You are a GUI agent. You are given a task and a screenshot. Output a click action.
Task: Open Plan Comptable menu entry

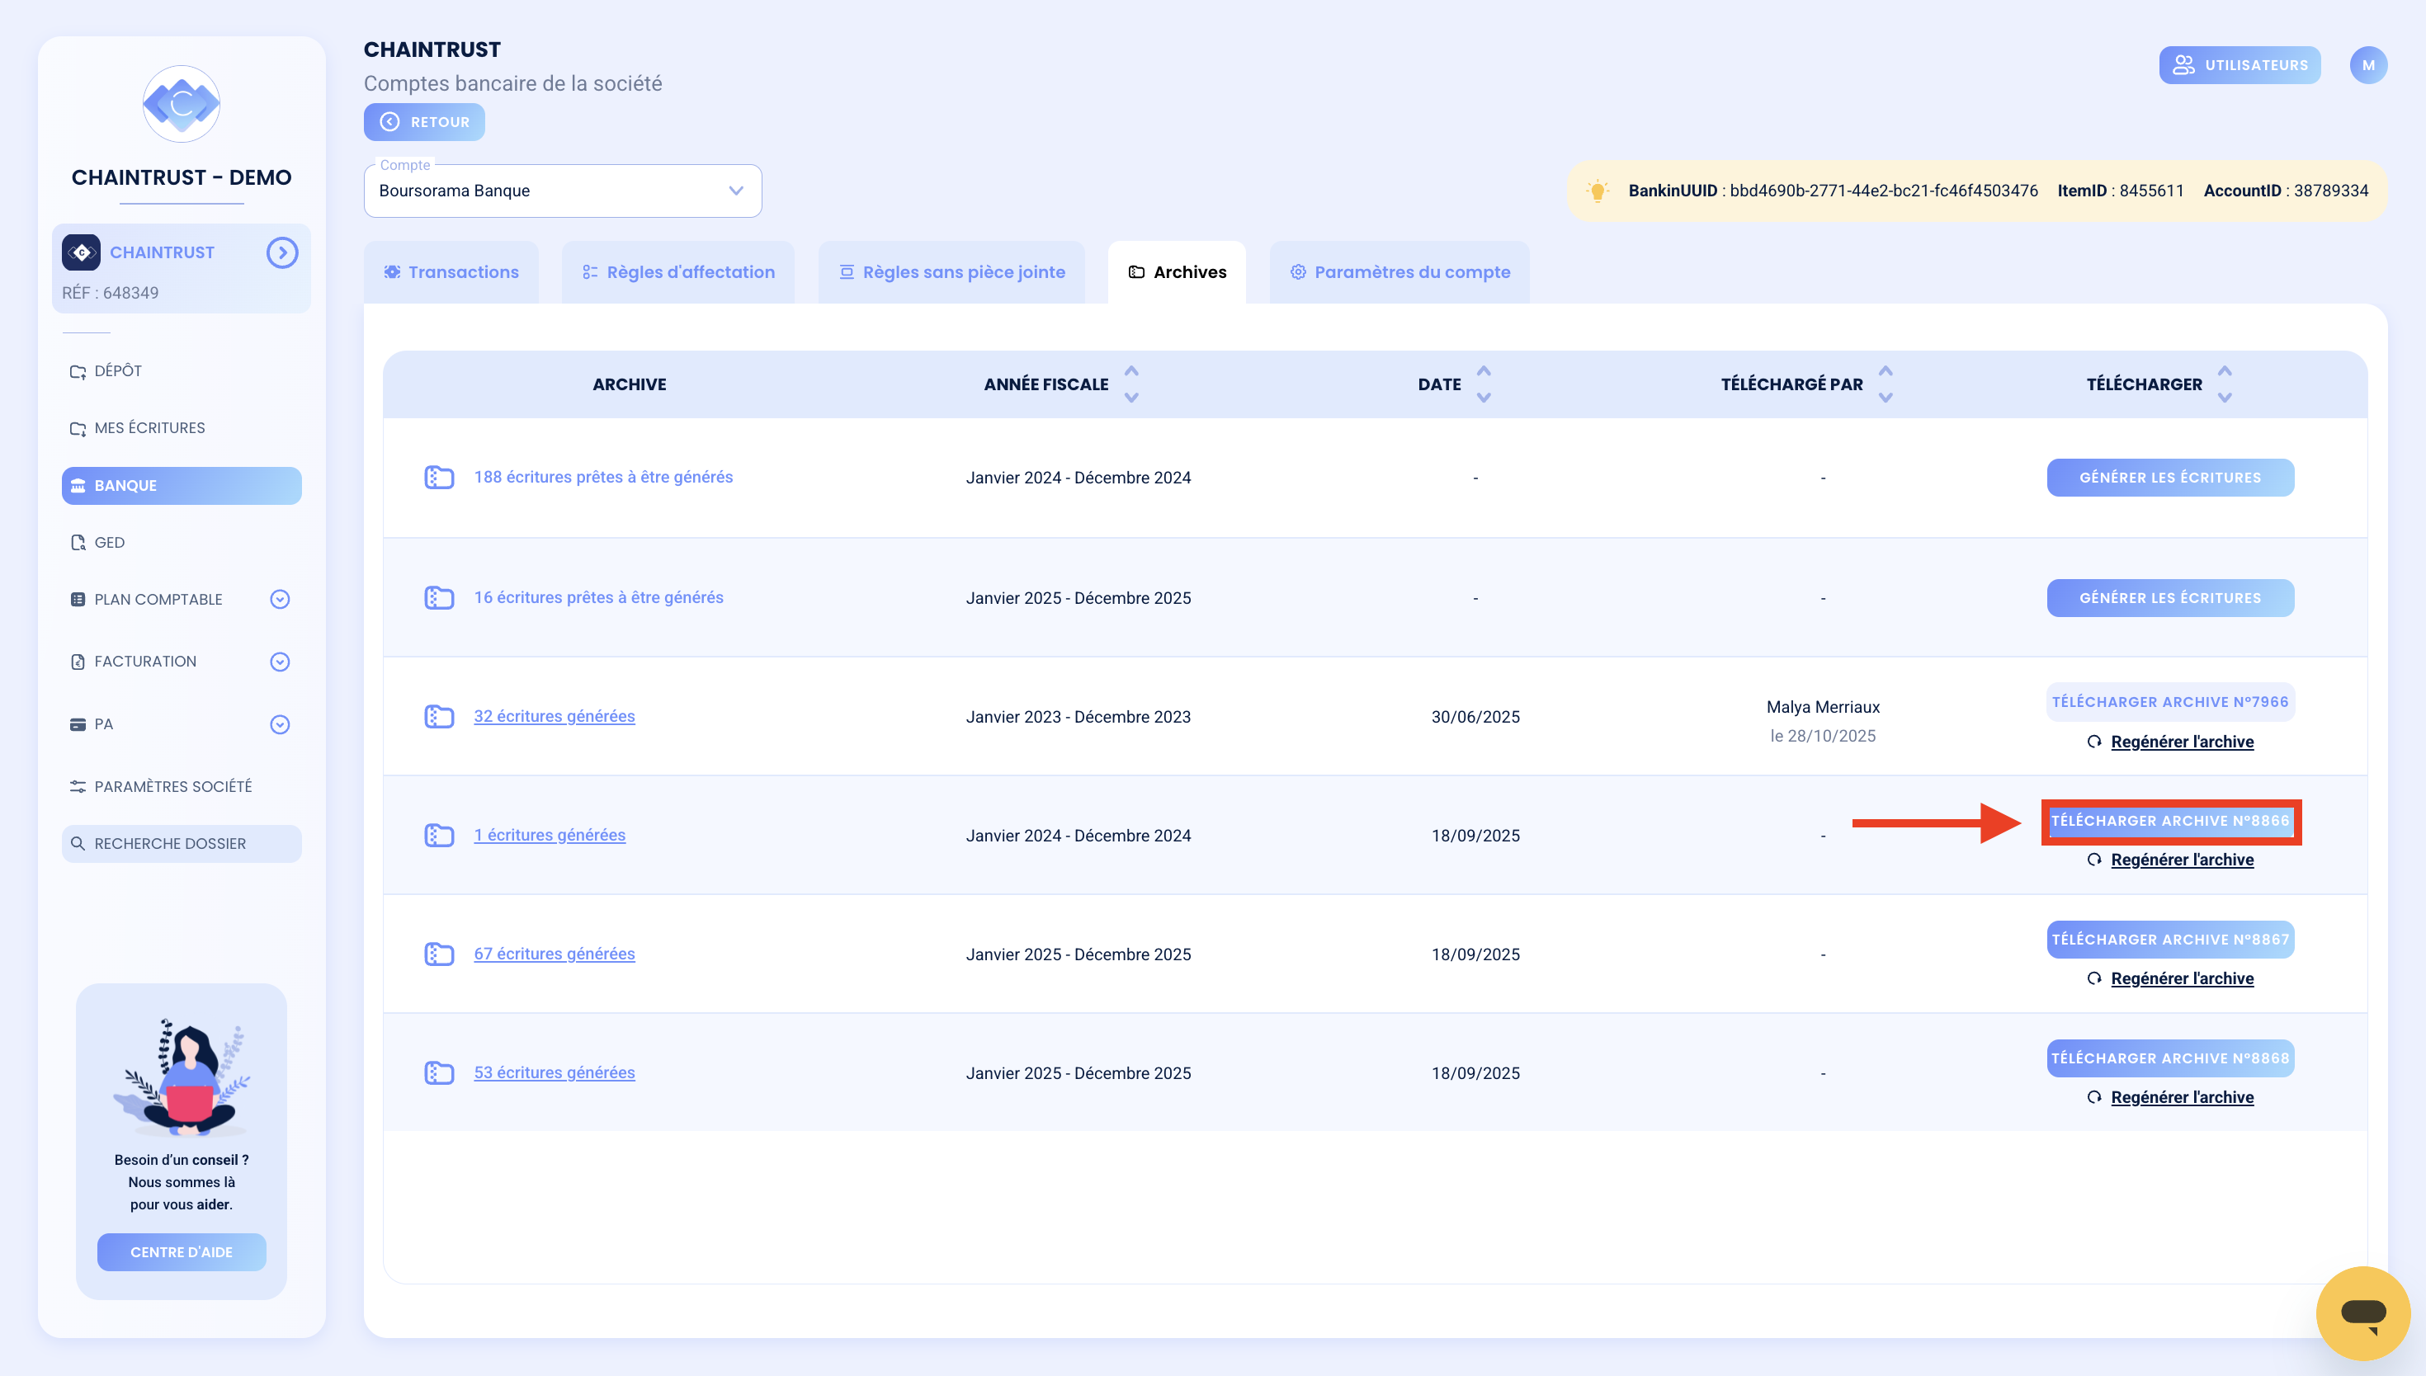coord(158,599)
